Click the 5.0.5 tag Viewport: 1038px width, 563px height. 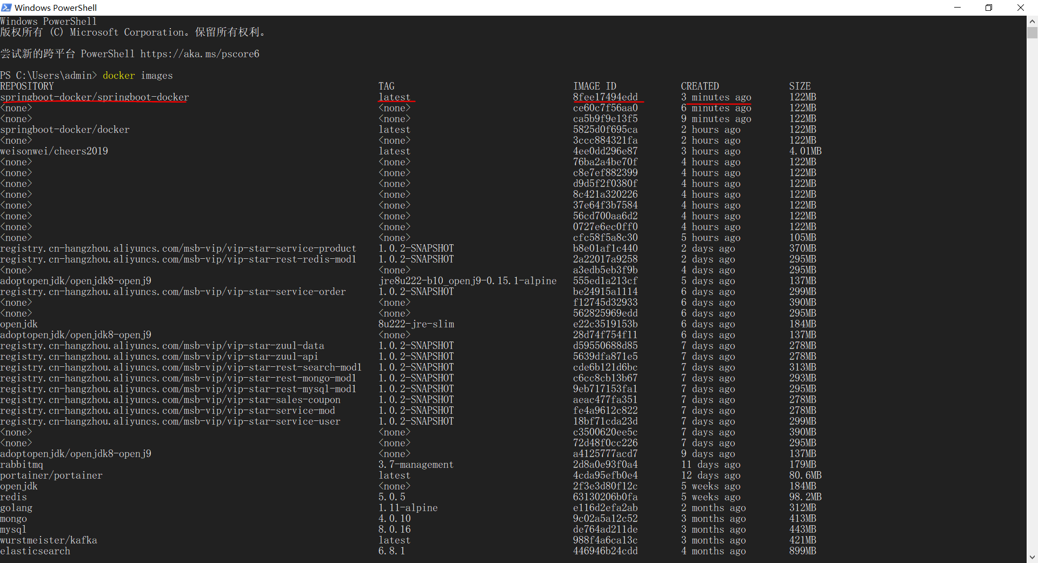pos(392,497)
